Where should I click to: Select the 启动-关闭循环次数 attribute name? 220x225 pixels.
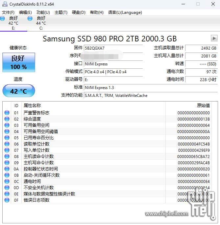[x=41, y=175]
